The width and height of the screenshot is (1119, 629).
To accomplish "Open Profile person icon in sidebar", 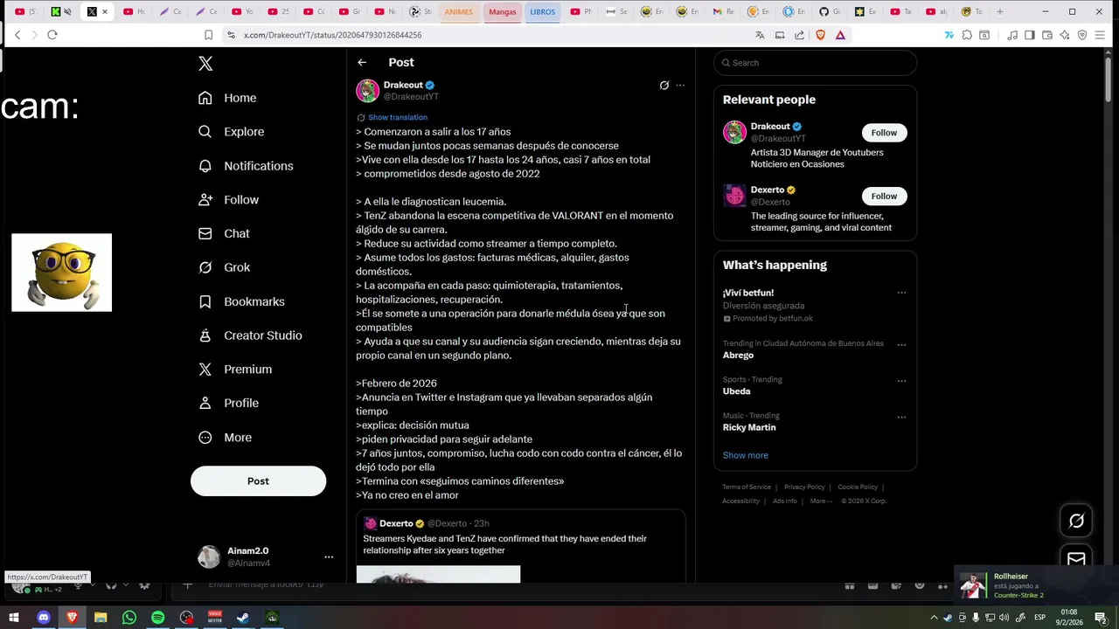I will [x=205, y=403].
